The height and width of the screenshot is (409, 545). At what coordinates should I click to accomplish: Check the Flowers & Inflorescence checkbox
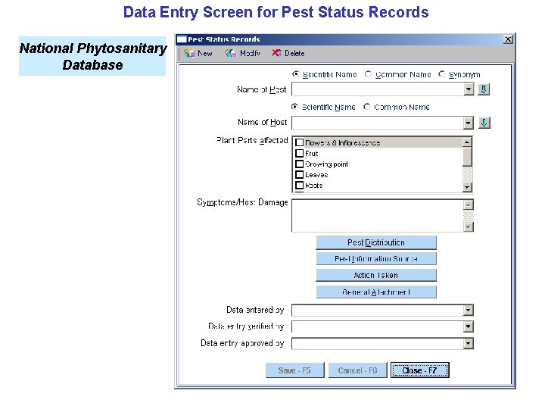click(299, 142)
